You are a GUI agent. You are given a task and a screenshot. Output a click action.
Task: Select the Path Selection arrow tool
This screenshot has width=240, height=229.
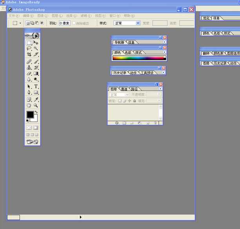[x=29, y=87]
